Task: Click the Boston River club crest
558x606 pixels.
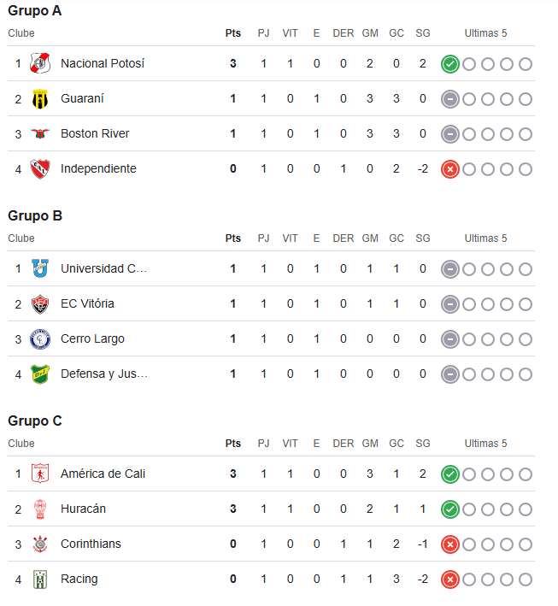Action: (x=40, y=133)
